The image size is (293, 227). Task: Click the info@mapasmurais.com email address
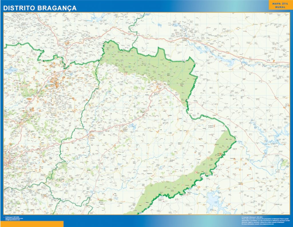coord(13,220)
